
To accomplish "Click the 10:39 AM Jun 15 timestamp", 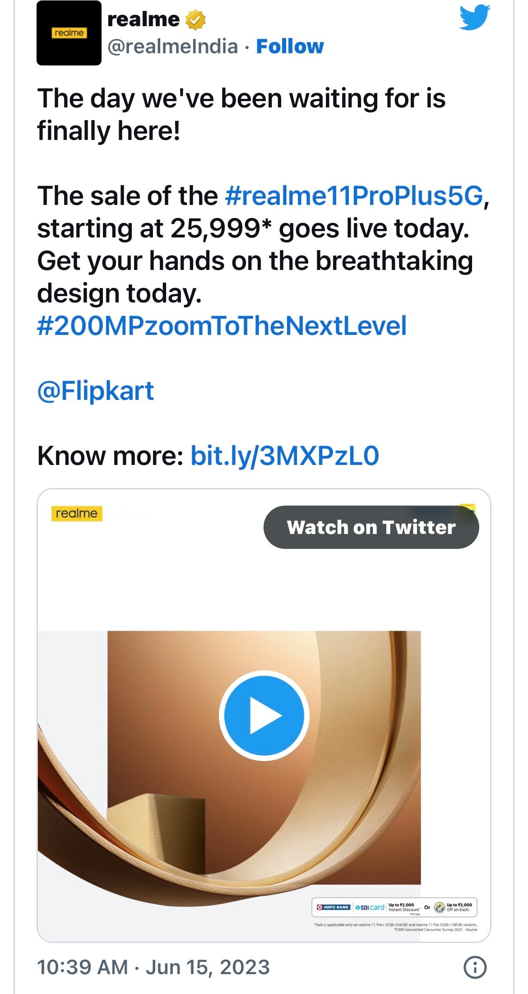I will coord(153,967).
